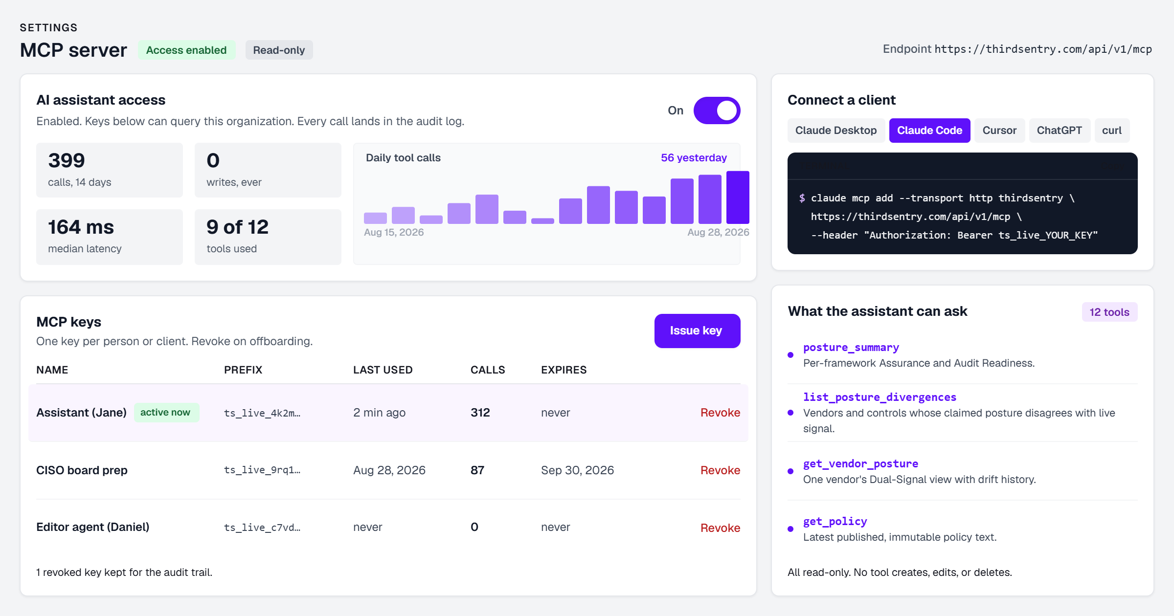Click the EXPIRES column header
The height and width of the screenshot is (616, 1174).
(x=564, y=370)
